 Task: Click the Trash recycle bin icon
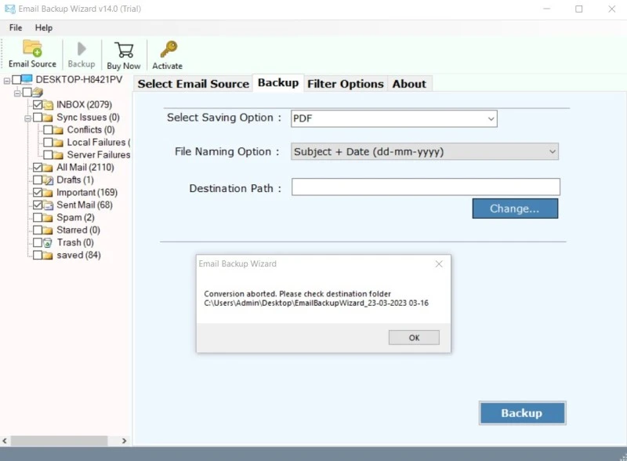click(48, 243)
